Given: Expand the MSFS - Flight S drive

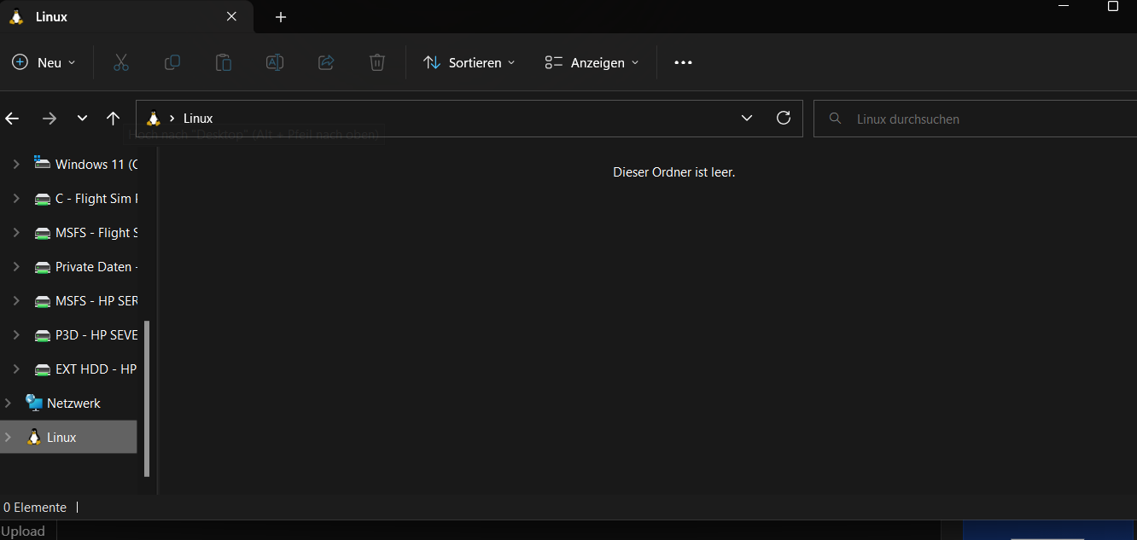Looking at the screenshot, I should click(16, 232).
